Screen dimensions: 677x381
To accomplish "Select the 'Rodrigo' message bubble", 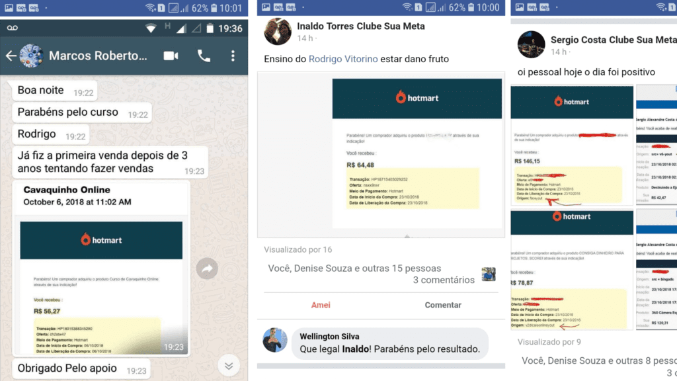I will pos(50,134).
